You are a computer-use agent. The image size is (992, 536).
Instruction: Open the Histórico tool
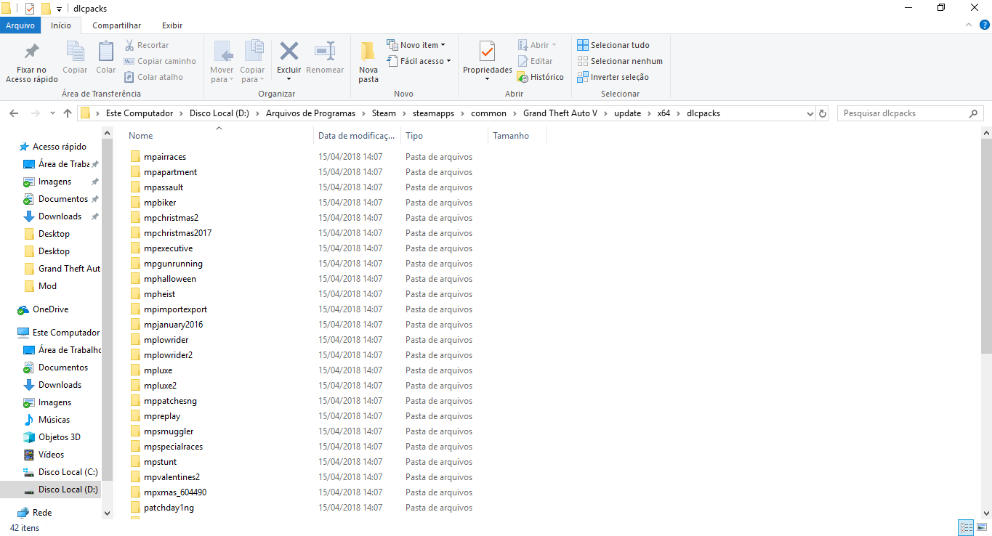click(x=541, y=77)
